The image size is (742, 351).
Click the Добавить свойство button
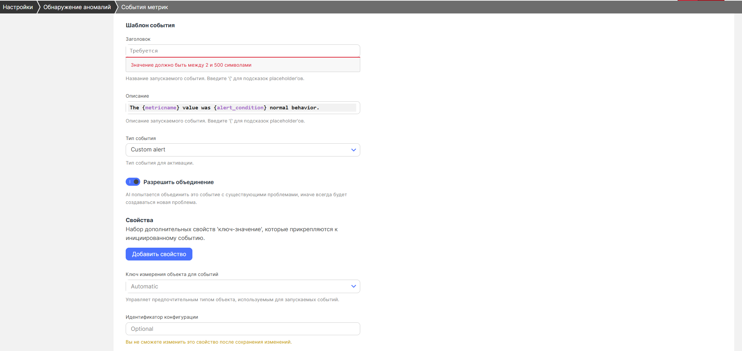[159, 254]
